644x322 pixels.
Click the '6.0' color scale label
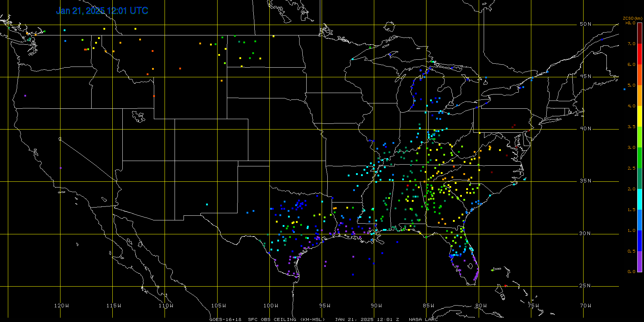click(x=631, y=64)
